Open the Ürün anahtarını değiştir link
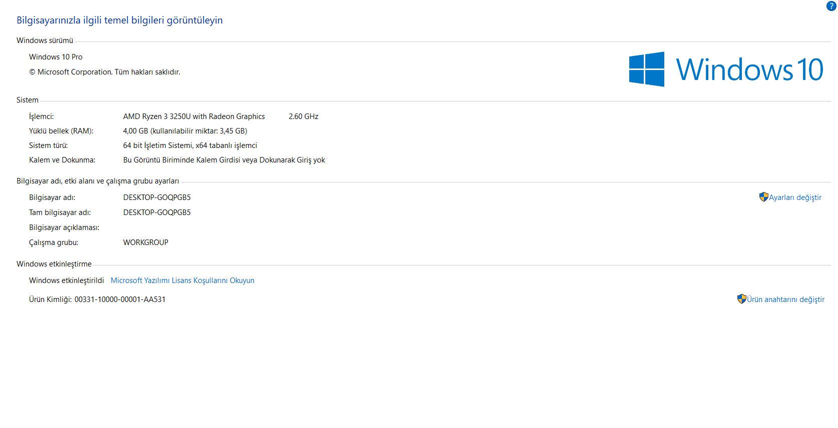 (785, 299)
